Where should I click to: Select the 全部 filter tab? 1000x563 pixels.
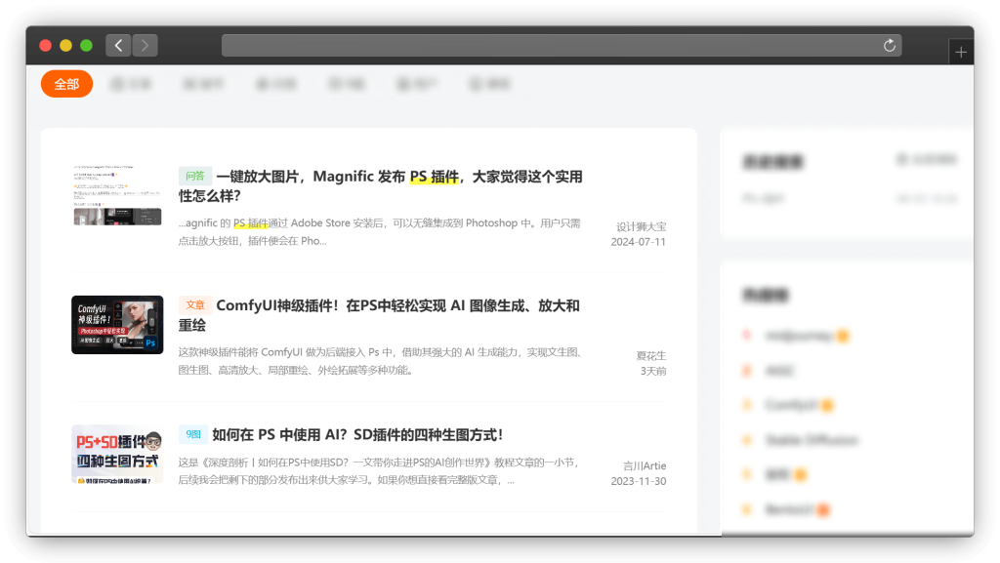click(65, 84)
